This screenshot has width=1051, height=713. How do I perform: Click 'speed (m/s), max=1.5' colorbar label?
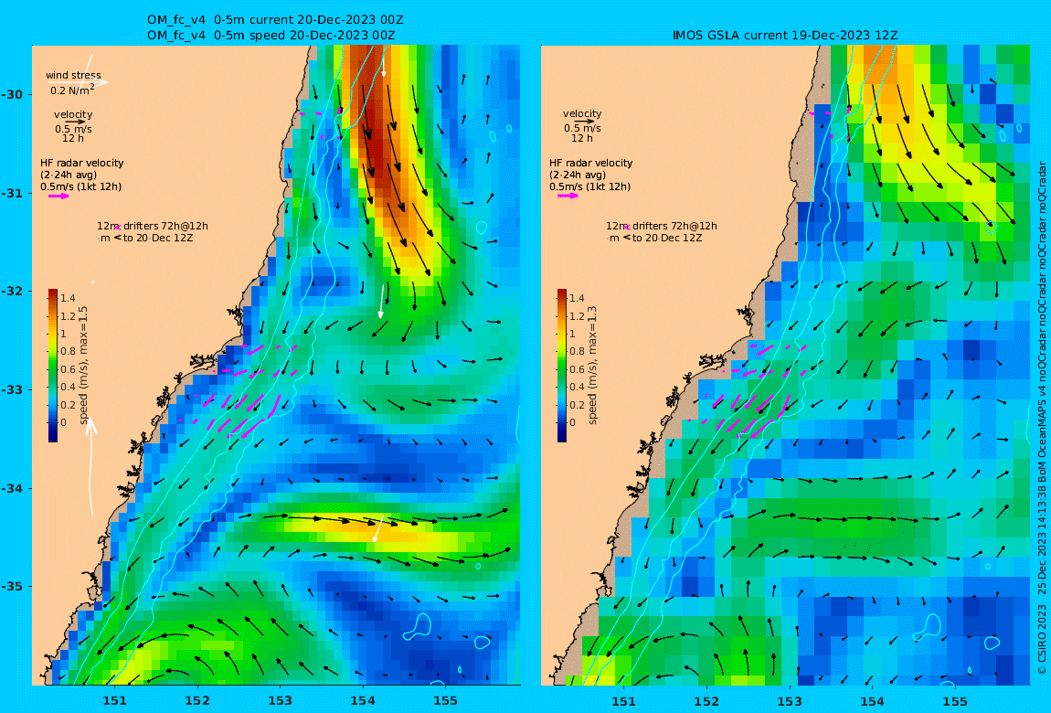pos(84,366)
